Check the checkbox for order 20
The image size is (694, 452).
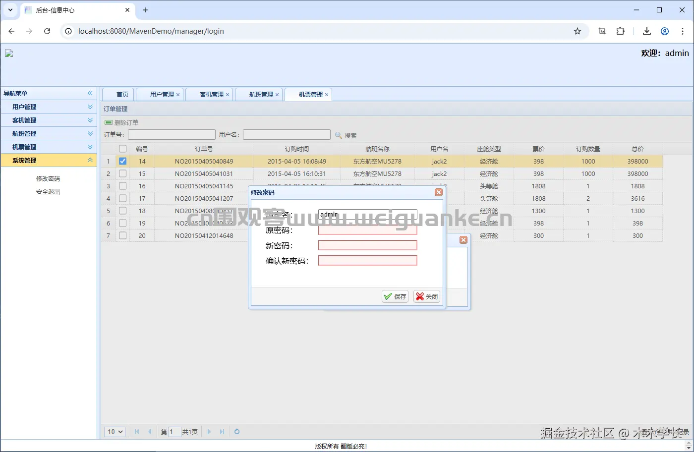(122, 235)
